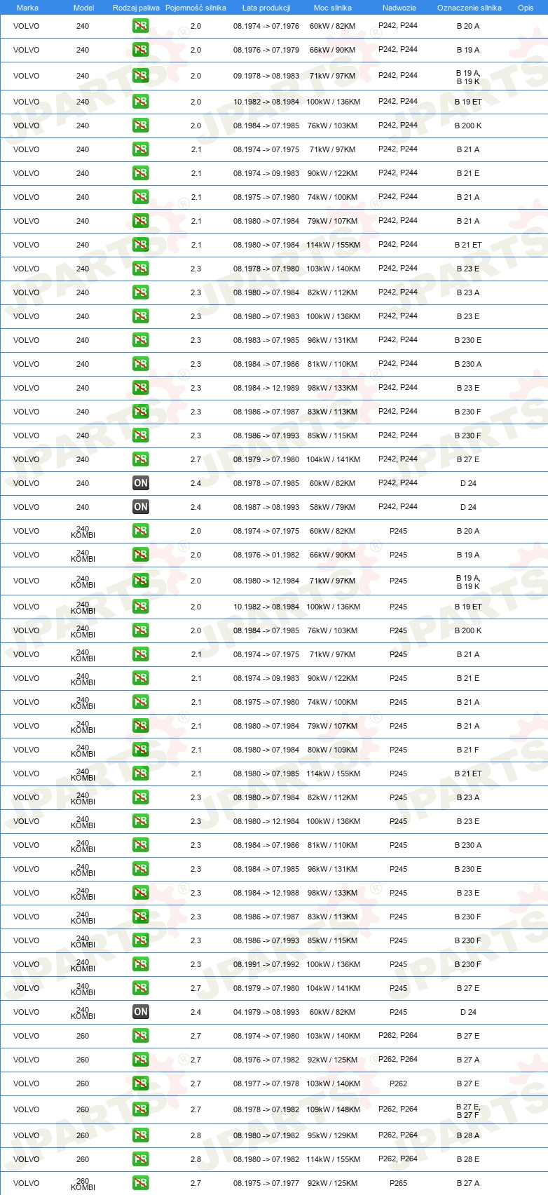This screenshot has height=1195, width=548.
Task: Click petrol icon in 240 P242 B 21 E row
Action: (x=141, y=173)
